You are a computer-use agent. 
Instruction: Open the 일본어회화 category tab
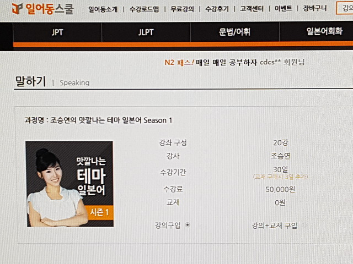pyautogui.click(x=324, y=31)
